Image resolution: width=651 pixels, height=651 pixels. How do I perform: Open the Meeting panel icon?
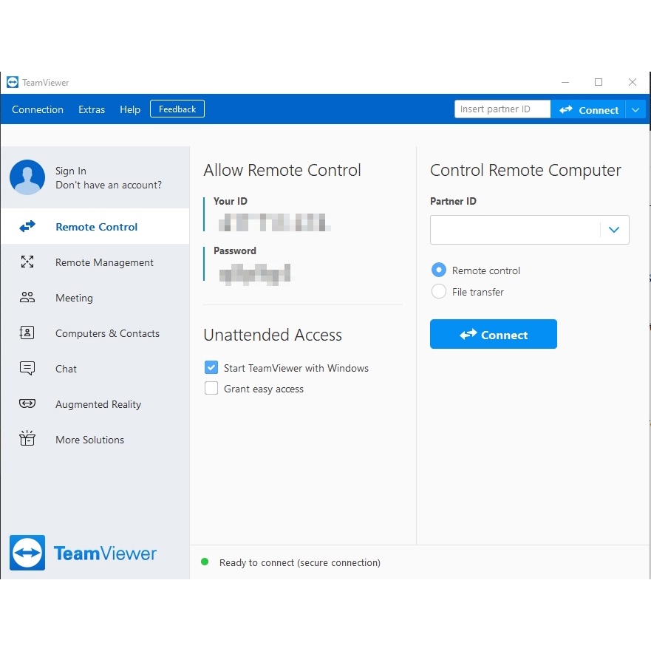tap(27, 297)
